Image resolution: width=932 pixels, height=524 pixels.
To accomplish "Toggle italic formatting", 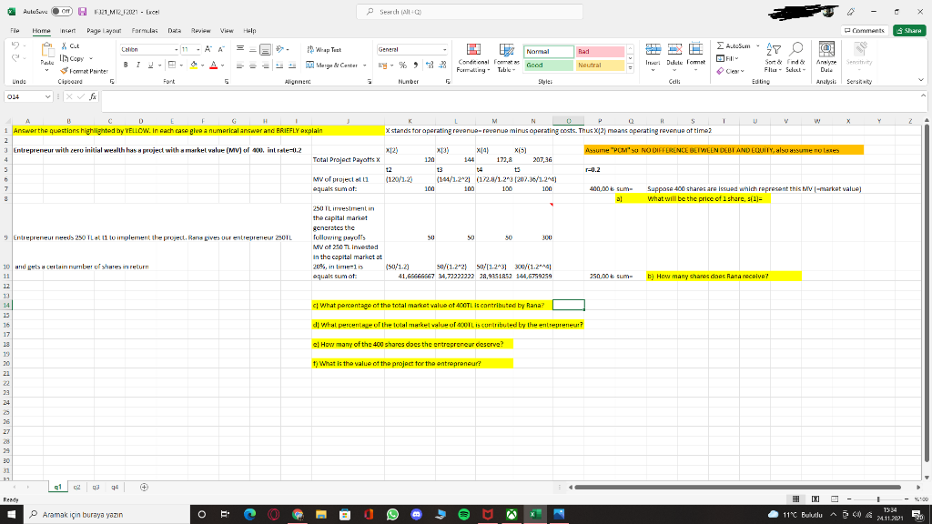I will coord(138,65).
